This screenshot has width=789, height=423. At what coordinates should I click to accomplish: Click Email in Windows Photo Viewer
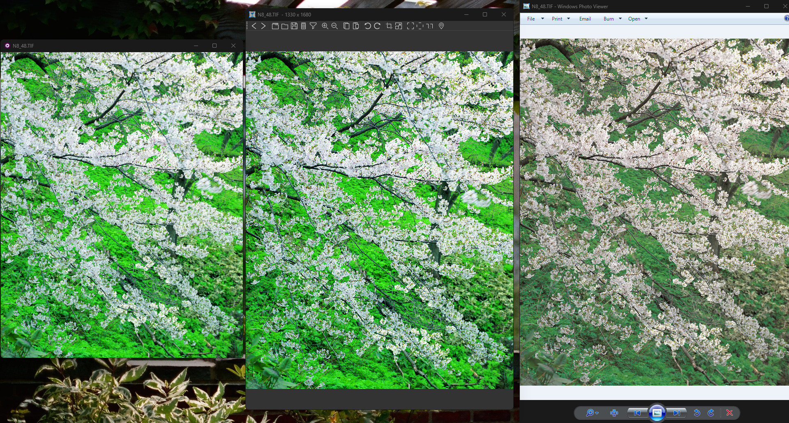[x=585, y=19]
